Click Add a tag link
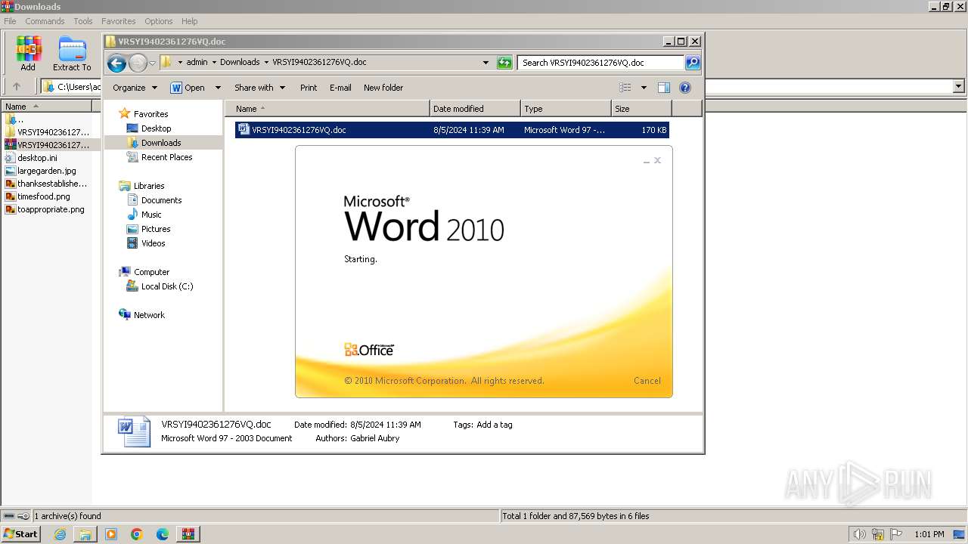 click(x=495, y=425)
